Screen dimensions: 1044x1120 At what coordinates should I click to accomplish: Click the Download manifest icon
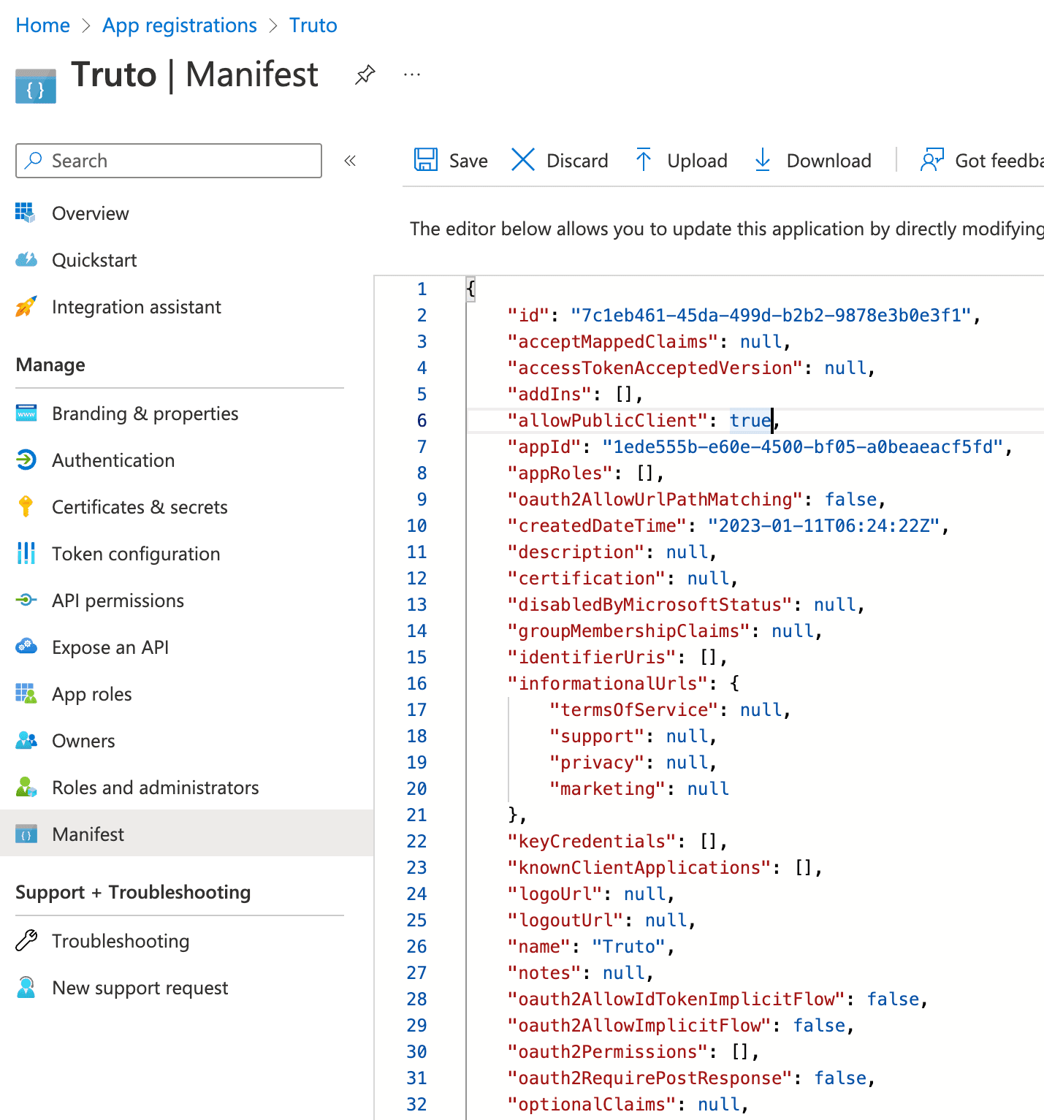762,160
